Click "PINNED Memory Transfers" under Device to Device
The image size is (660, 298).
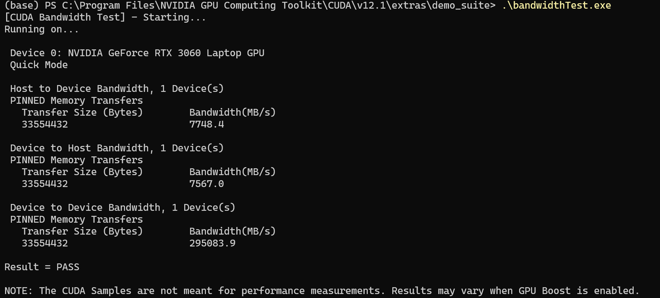coord(77,219)
